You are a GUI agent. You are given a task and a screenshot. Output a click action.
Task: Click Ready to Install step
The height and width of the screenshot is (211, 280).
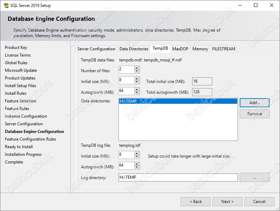(19, 147)
